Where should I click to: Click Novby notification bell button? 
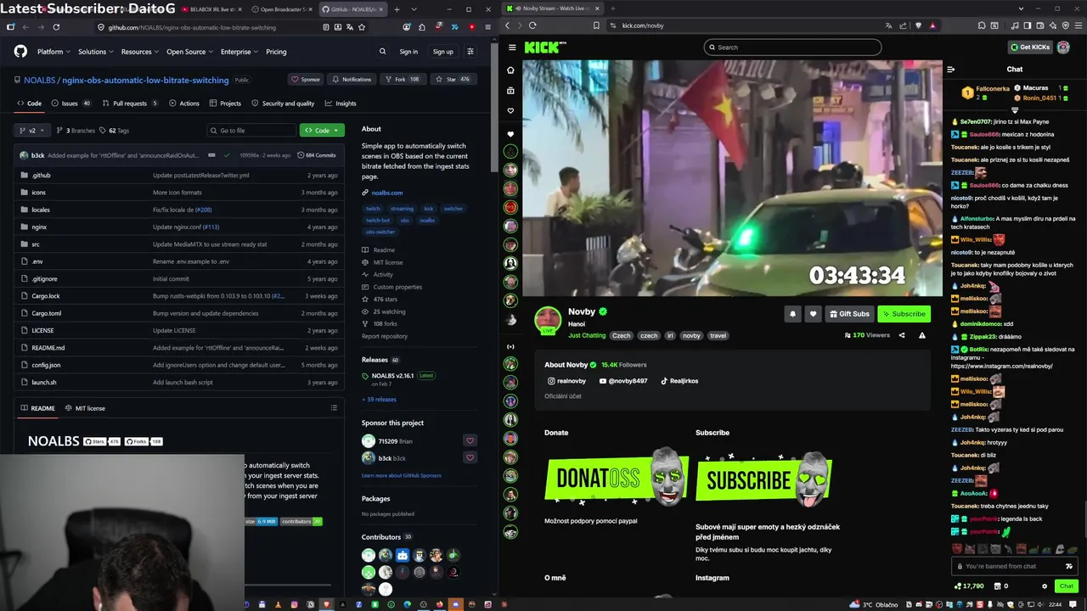[792, 314]
